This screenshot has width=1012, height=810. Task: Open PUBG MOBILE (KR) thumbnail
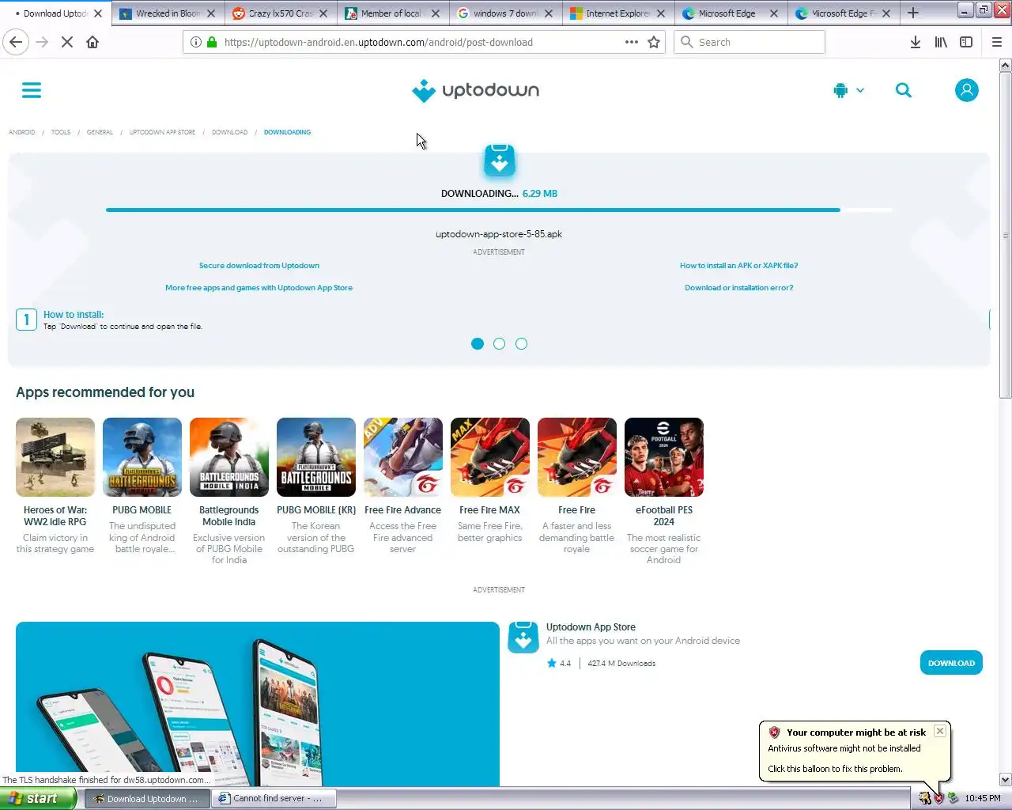[316, 457]
